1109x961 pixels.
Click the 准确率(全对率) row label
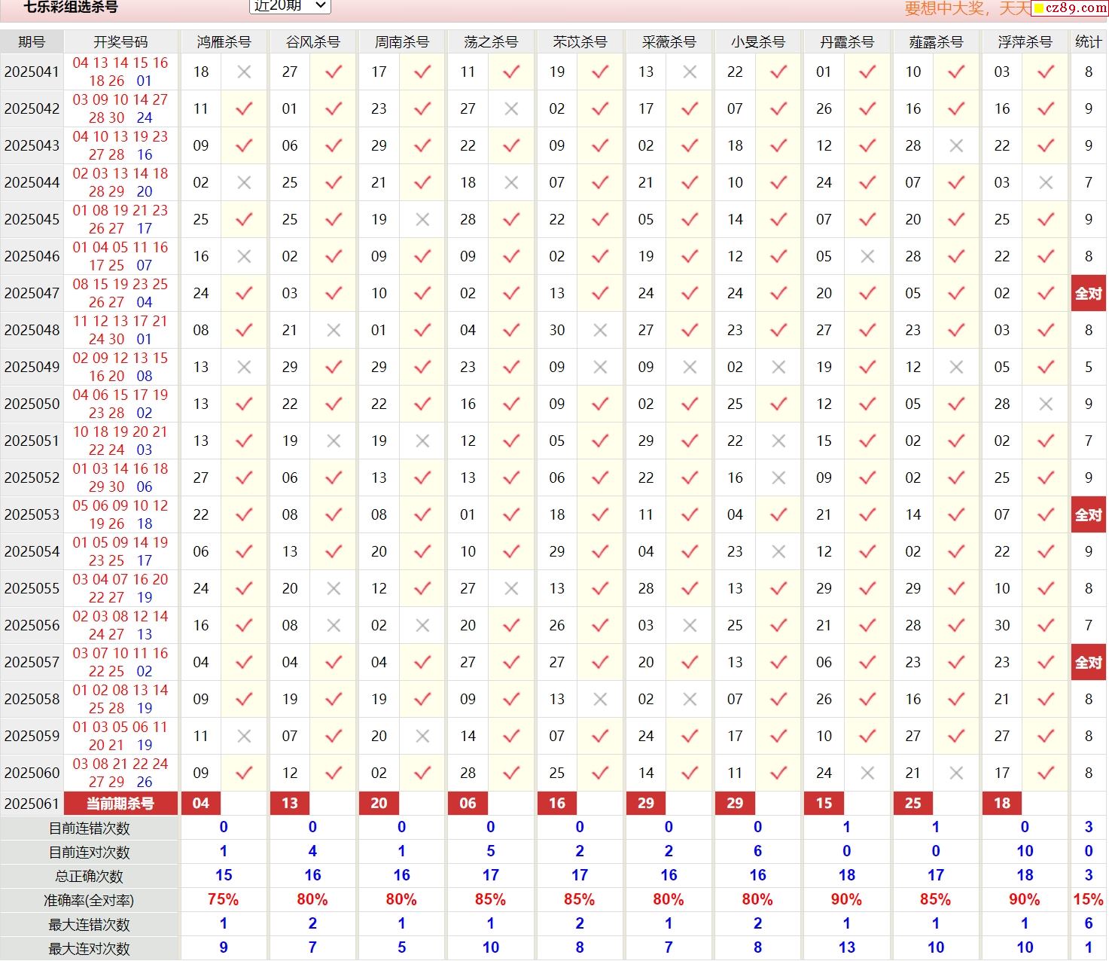tap(90, 901)
